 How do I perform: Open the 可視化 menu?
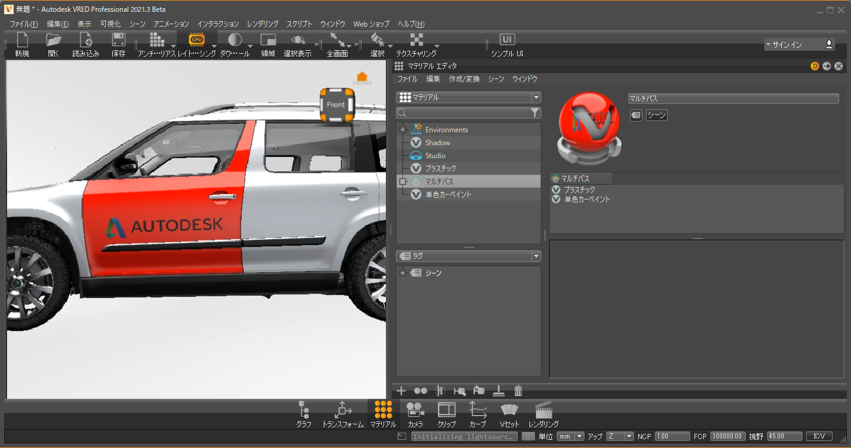click(111, 24)
